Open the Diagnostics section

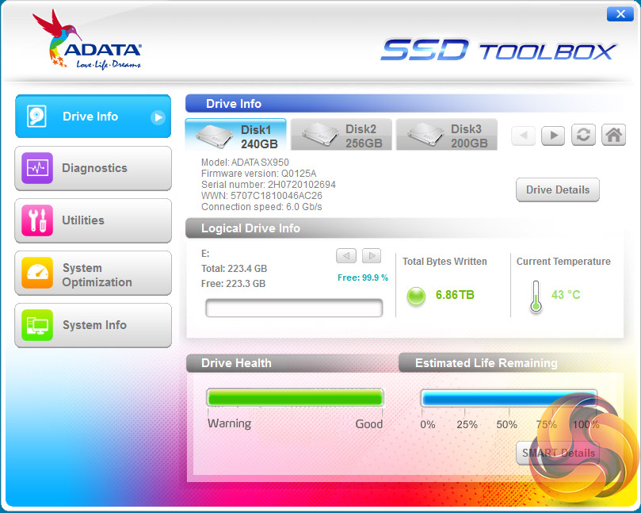coord(93,168)
